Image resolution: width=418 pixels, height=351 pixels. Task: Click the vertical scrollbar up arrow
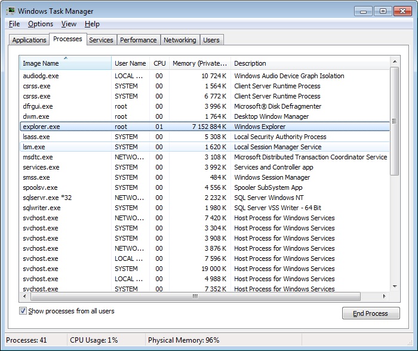(395, 61)
